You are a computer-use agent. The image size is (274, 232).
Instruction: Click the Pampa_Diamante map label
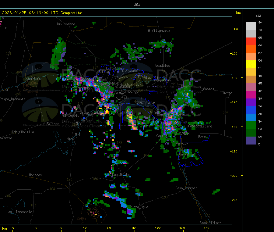[x=13, y=99]
